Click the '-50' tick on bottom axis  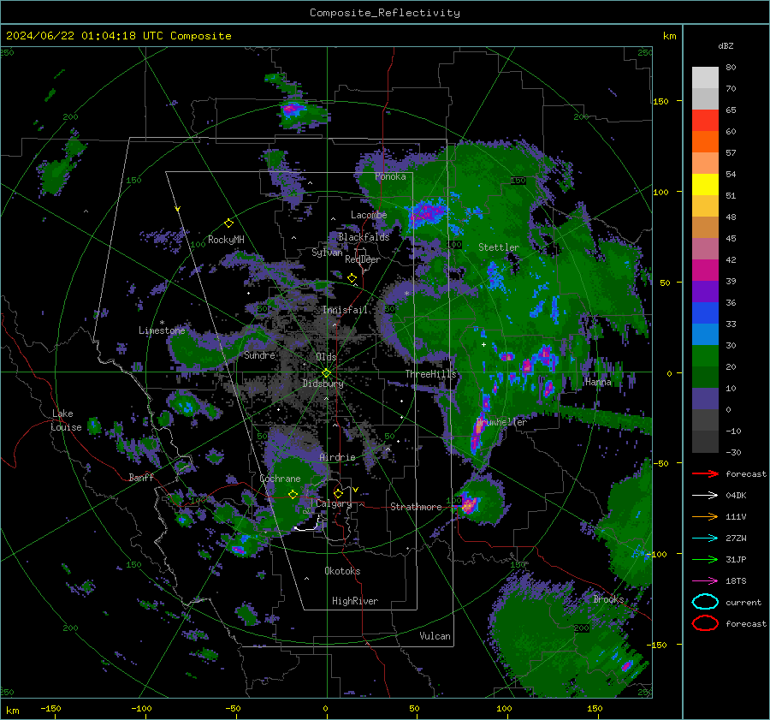click(x=233, y=709)
